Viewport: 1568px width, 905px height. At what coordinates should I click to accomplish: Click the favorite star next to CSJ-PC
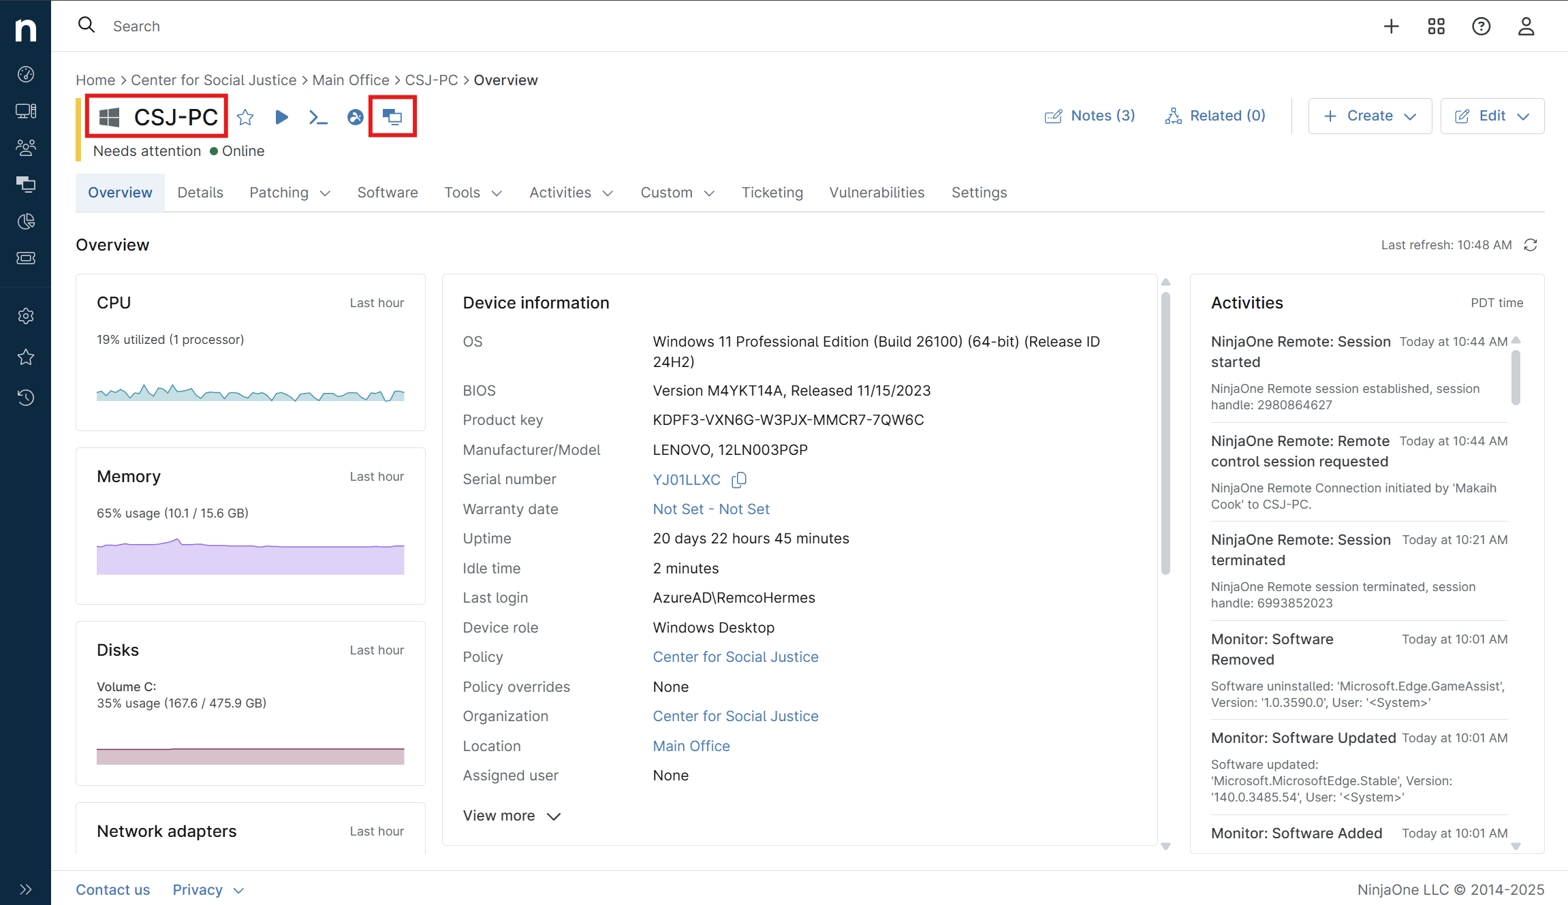[245, 117]
